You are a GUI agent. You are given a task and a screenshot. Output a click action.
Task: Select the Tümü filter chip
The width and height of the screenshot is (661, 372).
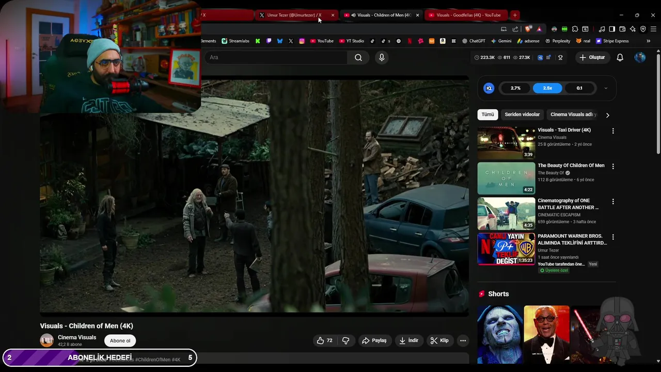(x=487, y=114)
